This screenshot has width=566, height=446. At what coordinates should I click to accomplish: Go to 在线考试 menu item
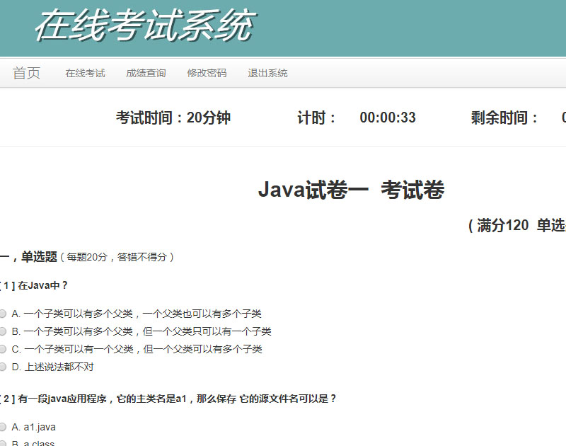point(85,74)
